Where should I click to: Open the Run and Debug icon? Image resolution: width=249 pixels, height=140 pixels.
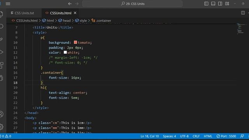pos(1,52)
